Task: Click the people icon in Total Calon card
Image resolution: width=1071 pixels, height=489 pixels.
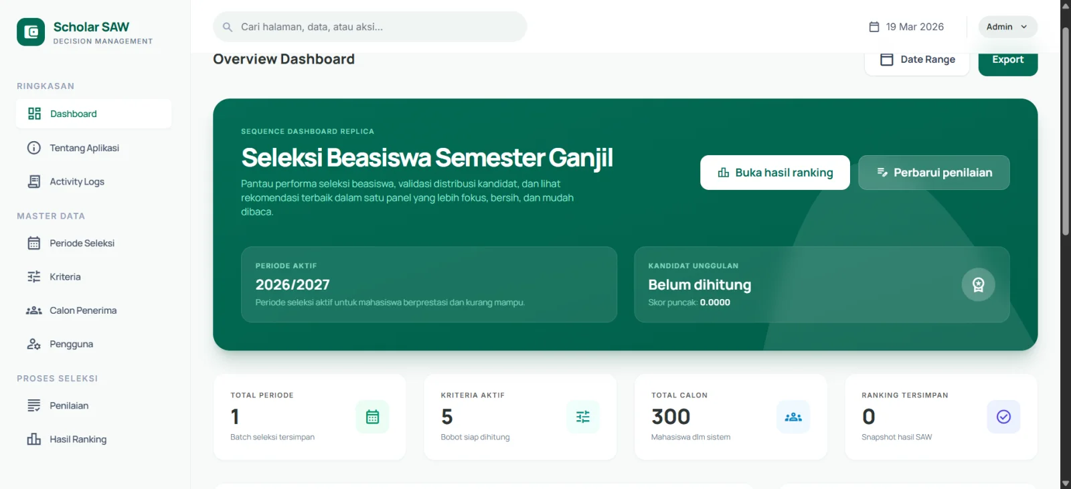Action: (x=793, y=417)
